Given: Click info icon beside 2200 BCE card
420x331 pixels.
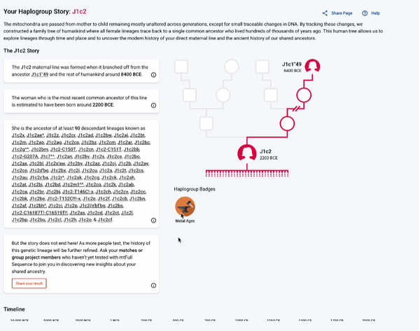Looking at the screenshot, I should click(x=153, y=105).
